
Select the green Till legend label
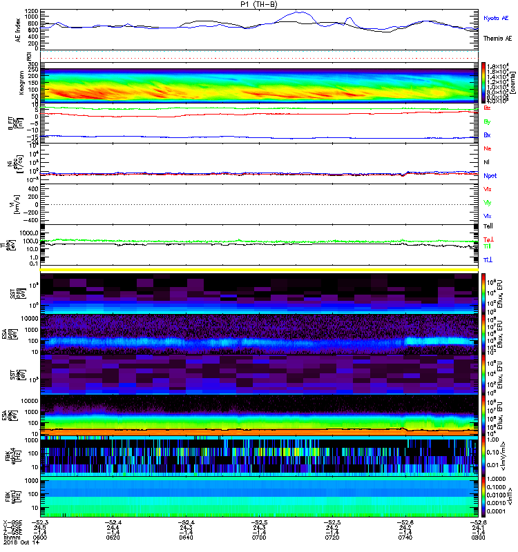tap(487, 246)
